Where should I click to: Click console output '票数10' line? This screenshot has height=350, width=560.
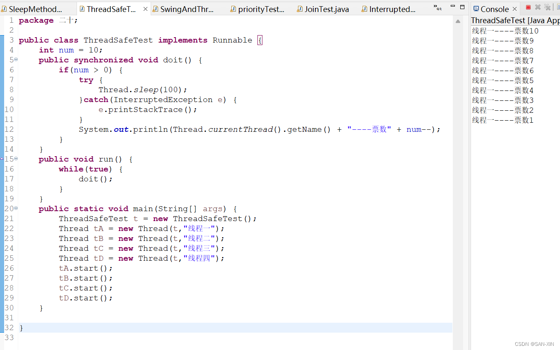tap(505, 31)
